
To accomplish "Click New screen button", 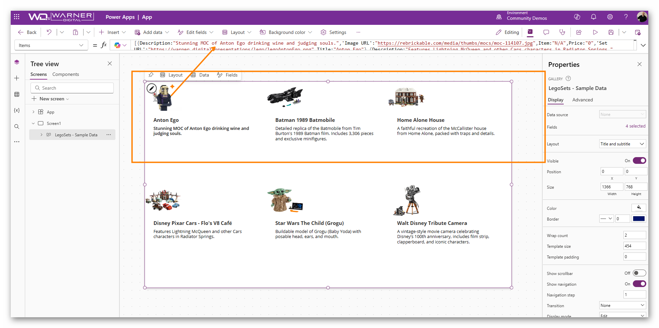I will pyautogui.click(x=50, y=99).
